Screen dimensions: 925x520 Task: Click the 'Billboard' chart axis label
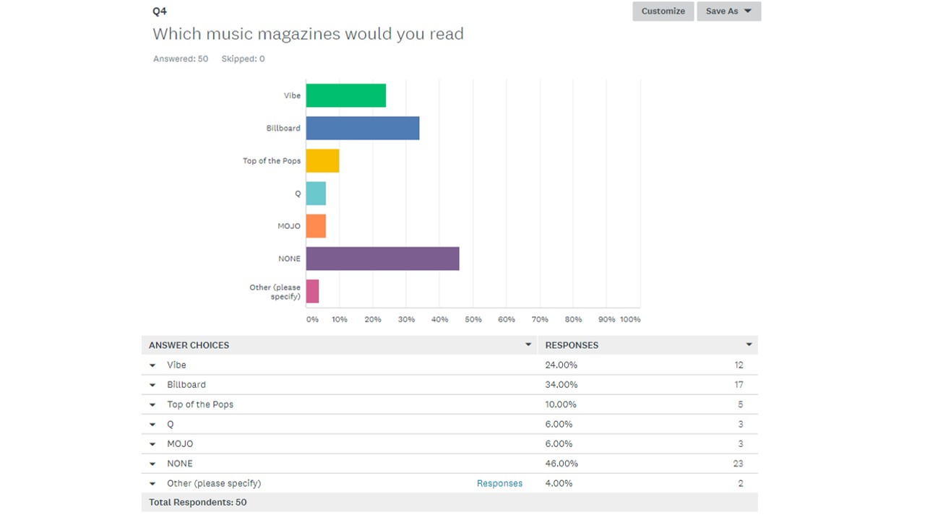point(283,128)
